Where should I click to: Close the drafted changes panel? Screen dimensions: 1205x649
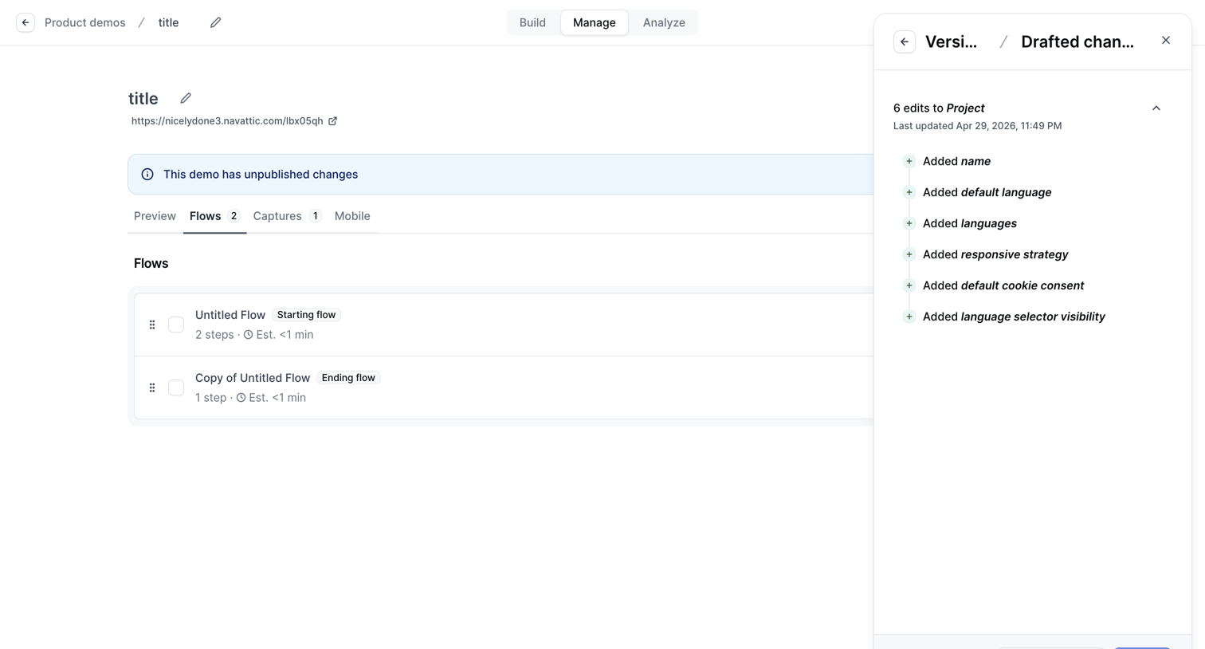tap(1166, 41)
